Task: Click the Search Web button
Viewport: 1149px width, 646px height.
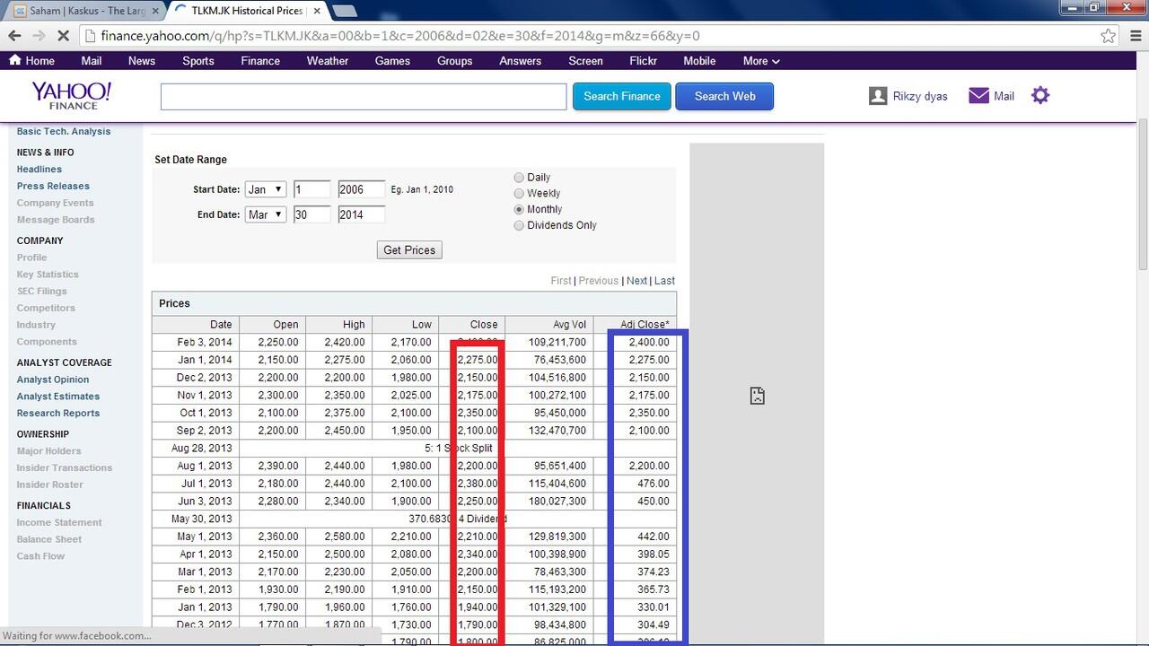Action: click(724, 96)
